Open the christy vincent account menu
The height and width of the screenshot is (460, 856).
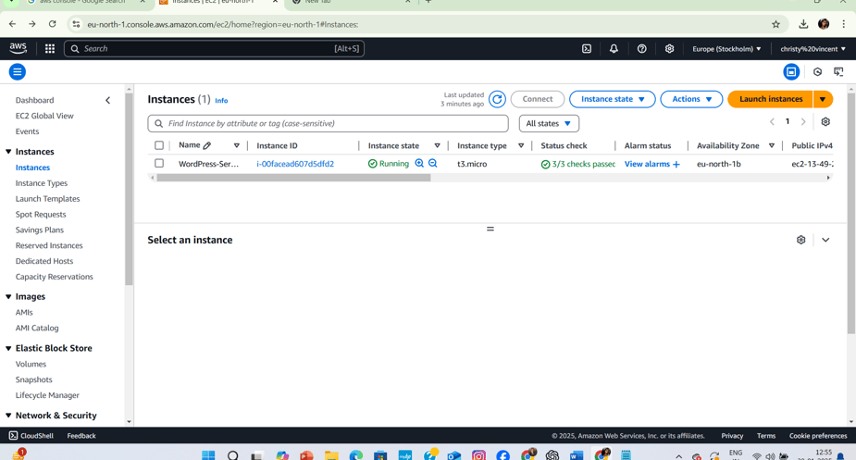coord(813,49)
